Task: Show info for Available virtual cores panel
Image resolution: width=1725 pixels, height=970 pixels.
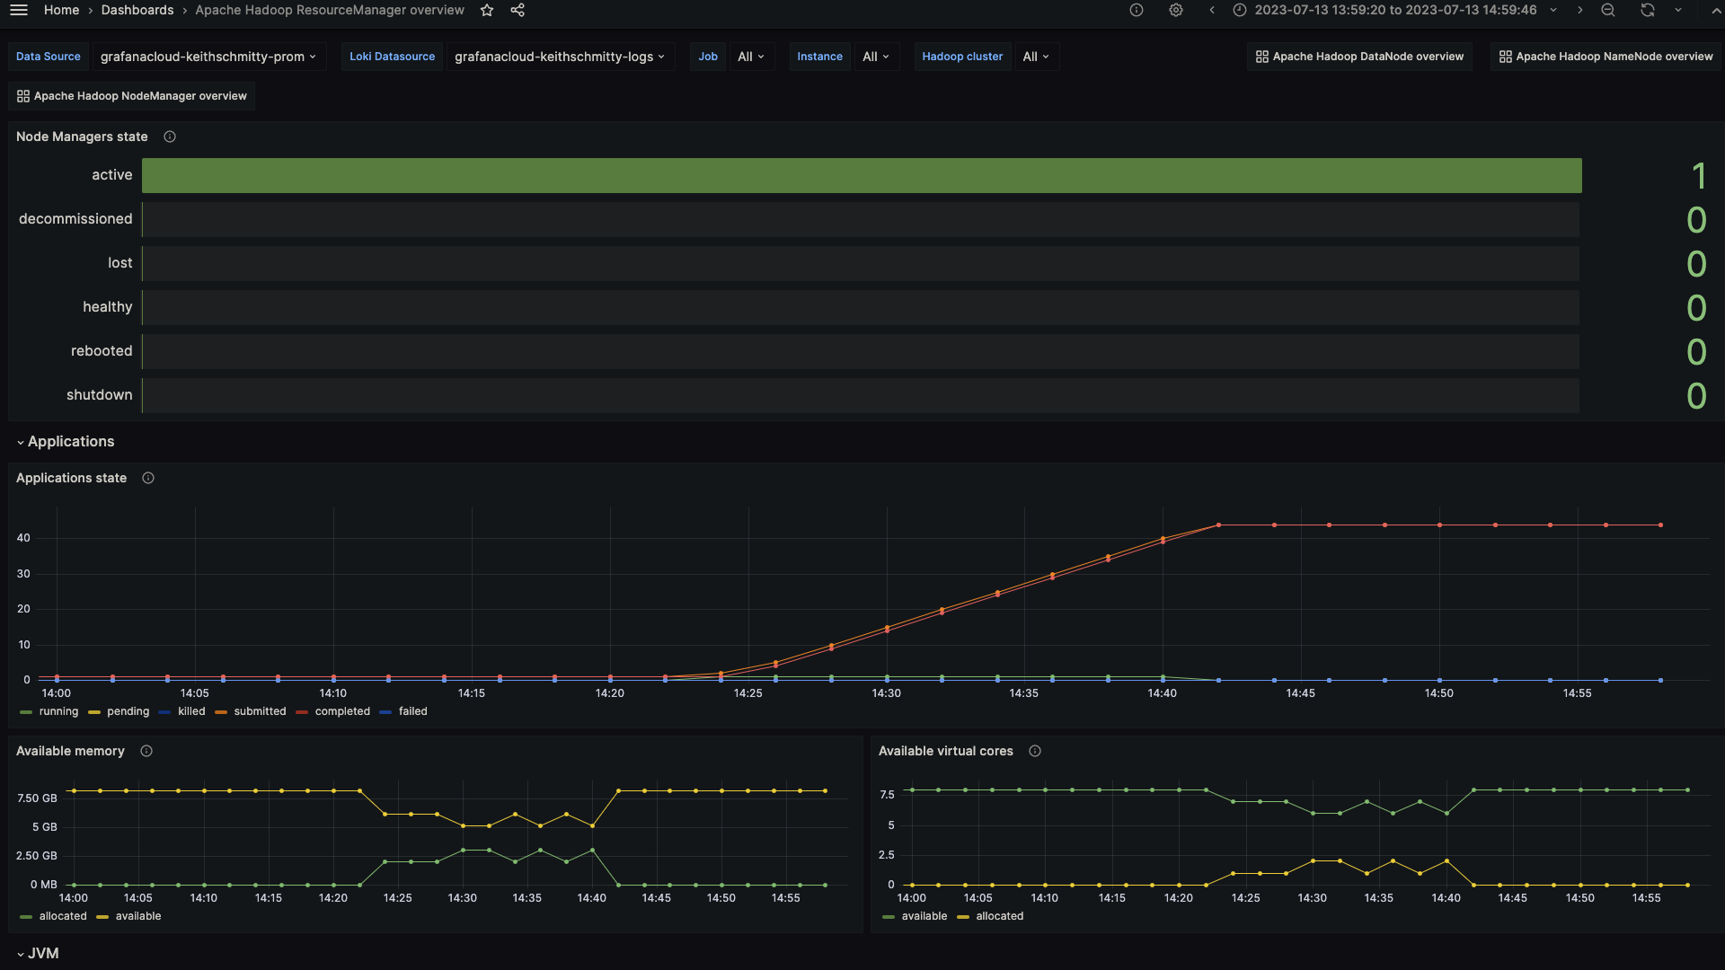Action: pos(1035,751)
